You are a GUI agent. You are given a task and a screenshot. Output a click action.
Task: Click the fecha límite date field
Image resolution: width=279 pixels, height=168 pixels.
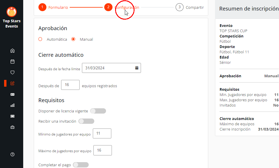click(x=111, y=68)
